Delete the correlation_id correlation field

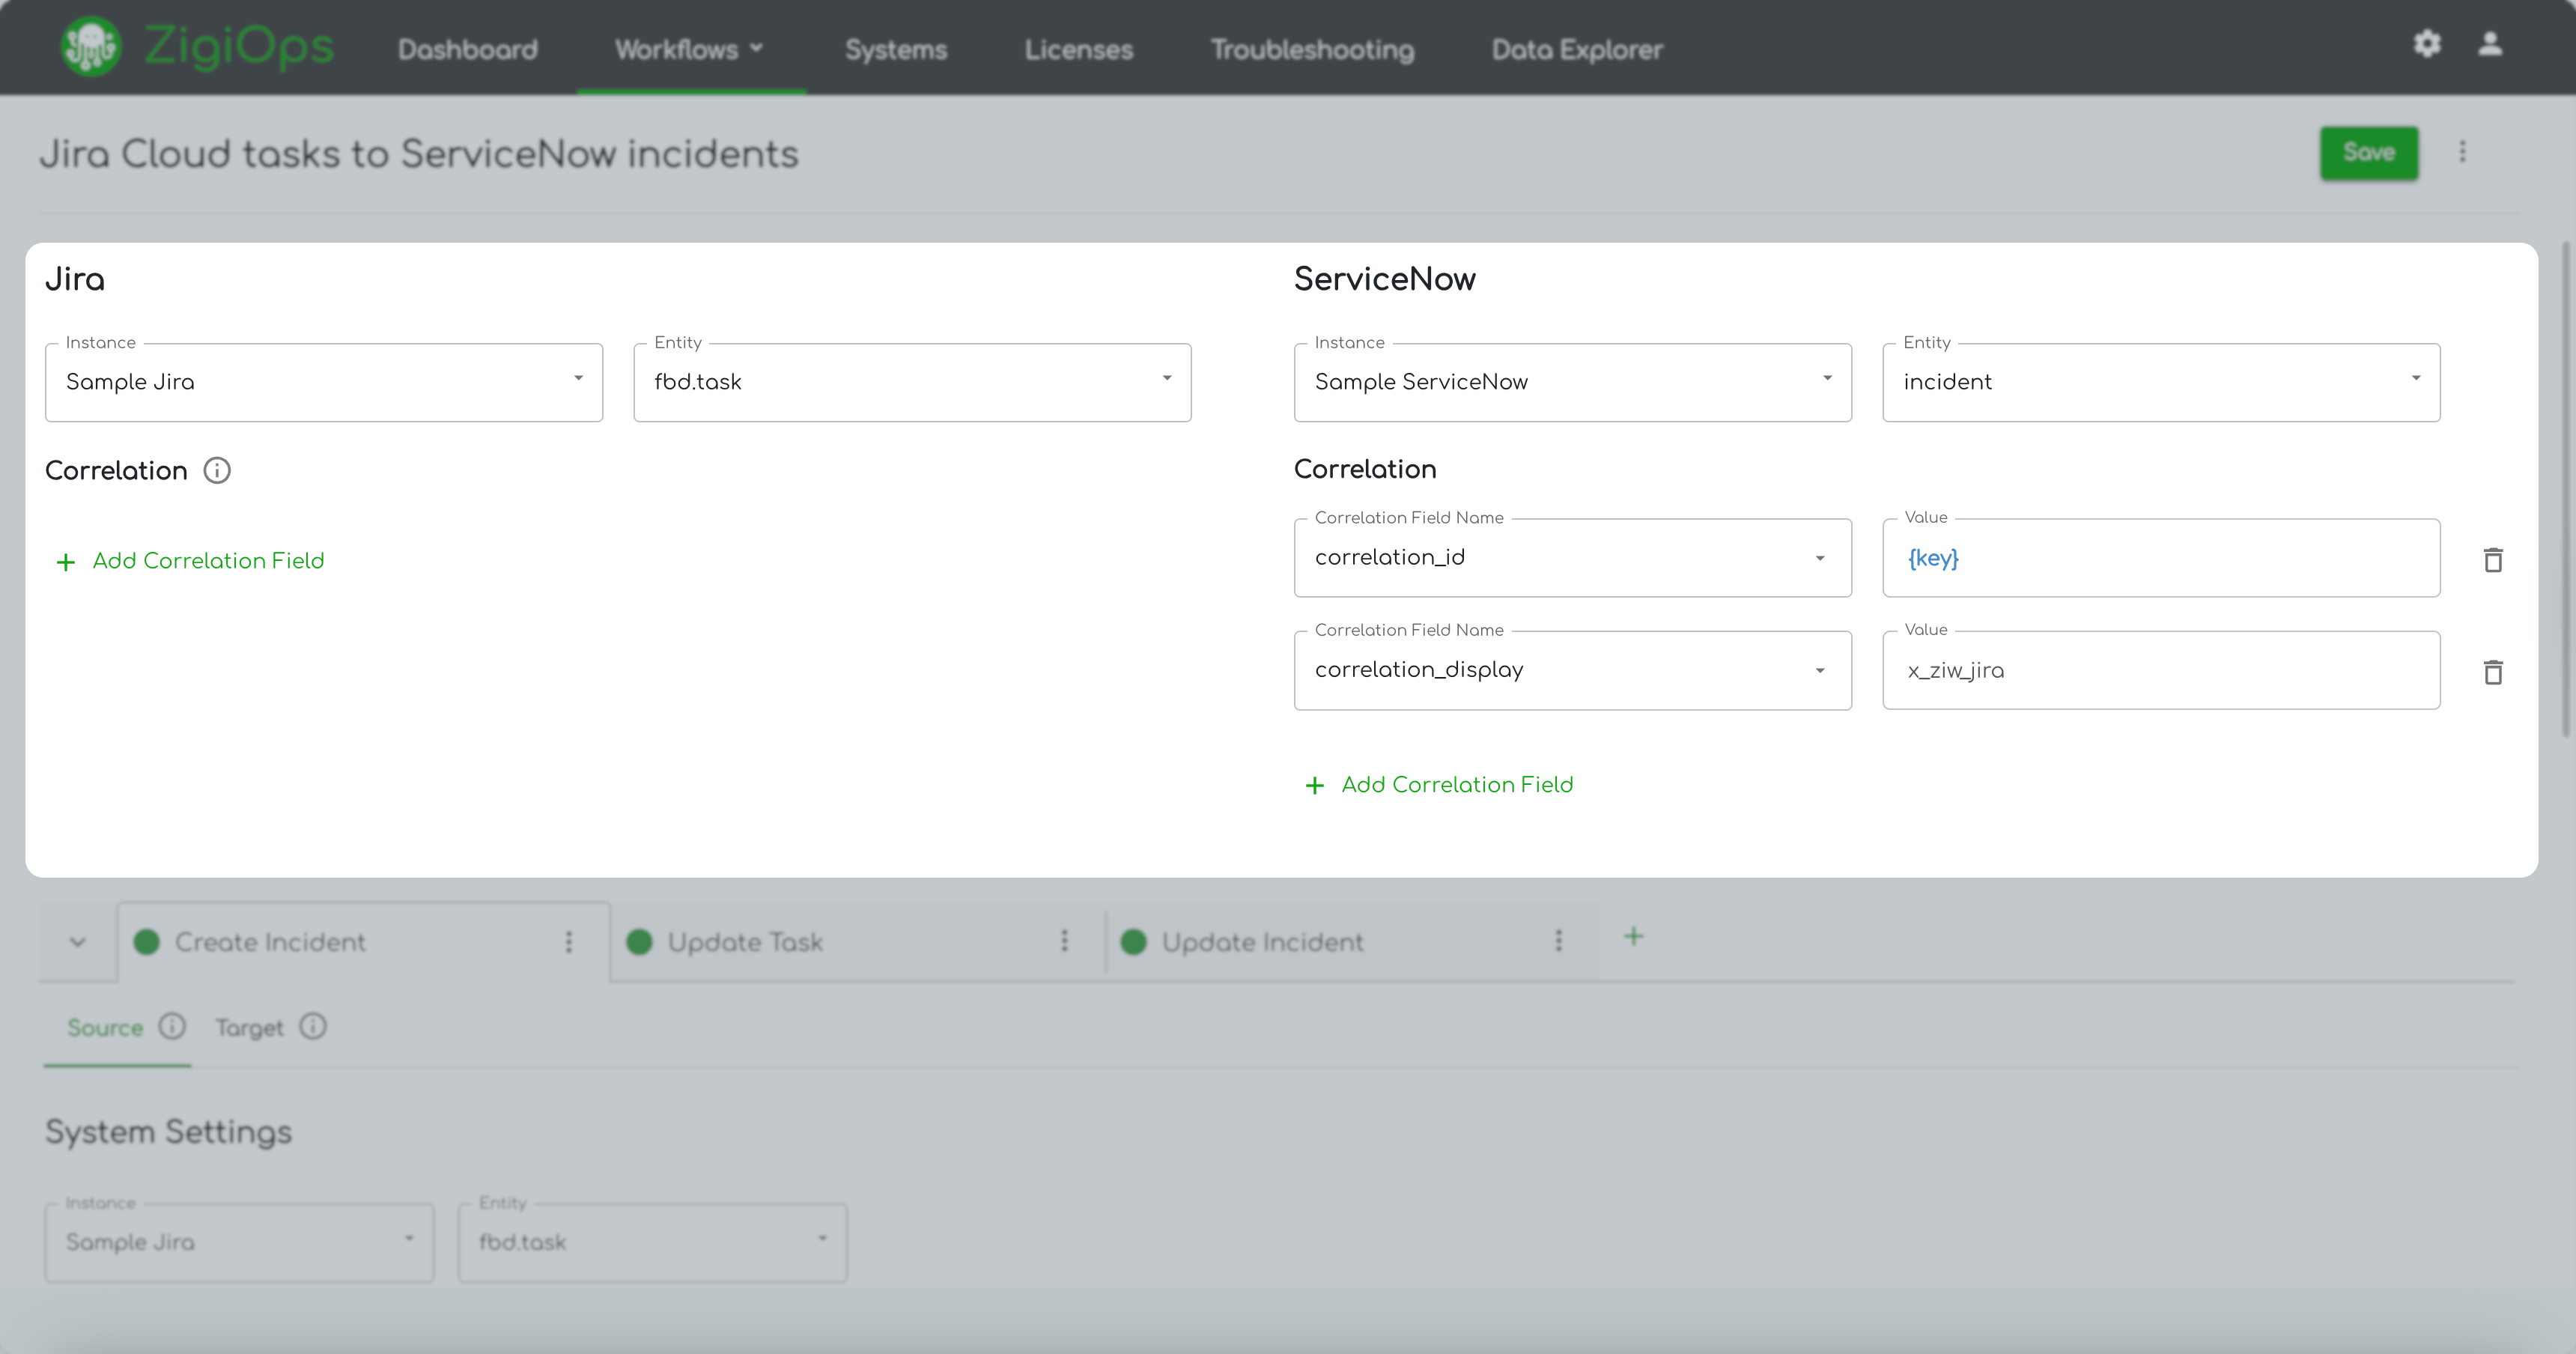2493,560
